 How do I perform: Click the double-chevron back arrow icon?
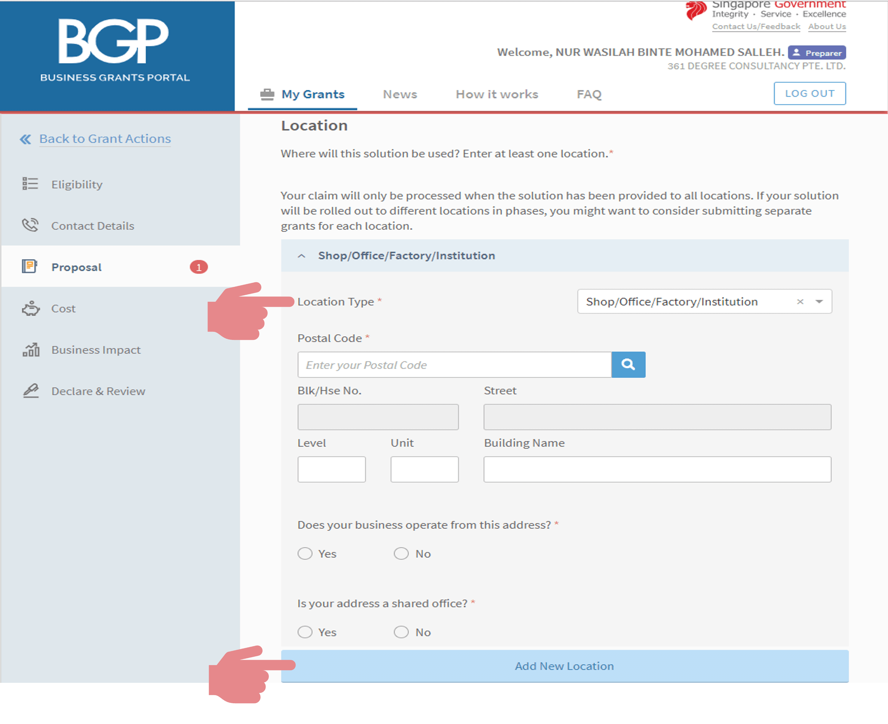click(x=26, y=139)
